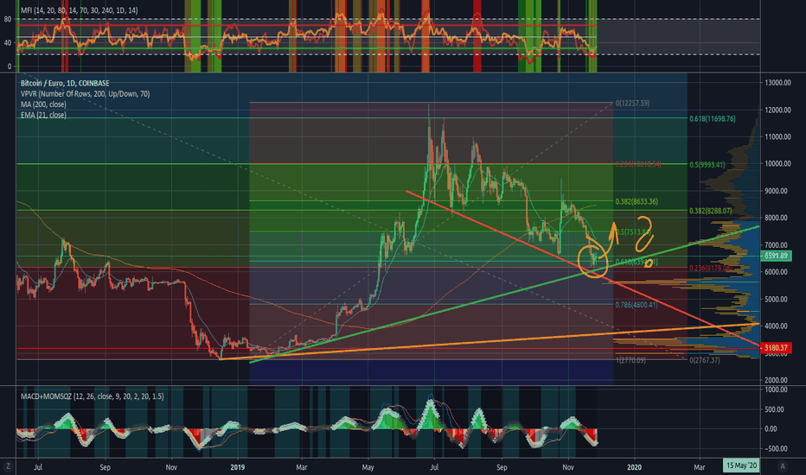This screenshot has height=475, width=806.
Task: Click the green 6591.89 price label
Action: coord(777,256)
